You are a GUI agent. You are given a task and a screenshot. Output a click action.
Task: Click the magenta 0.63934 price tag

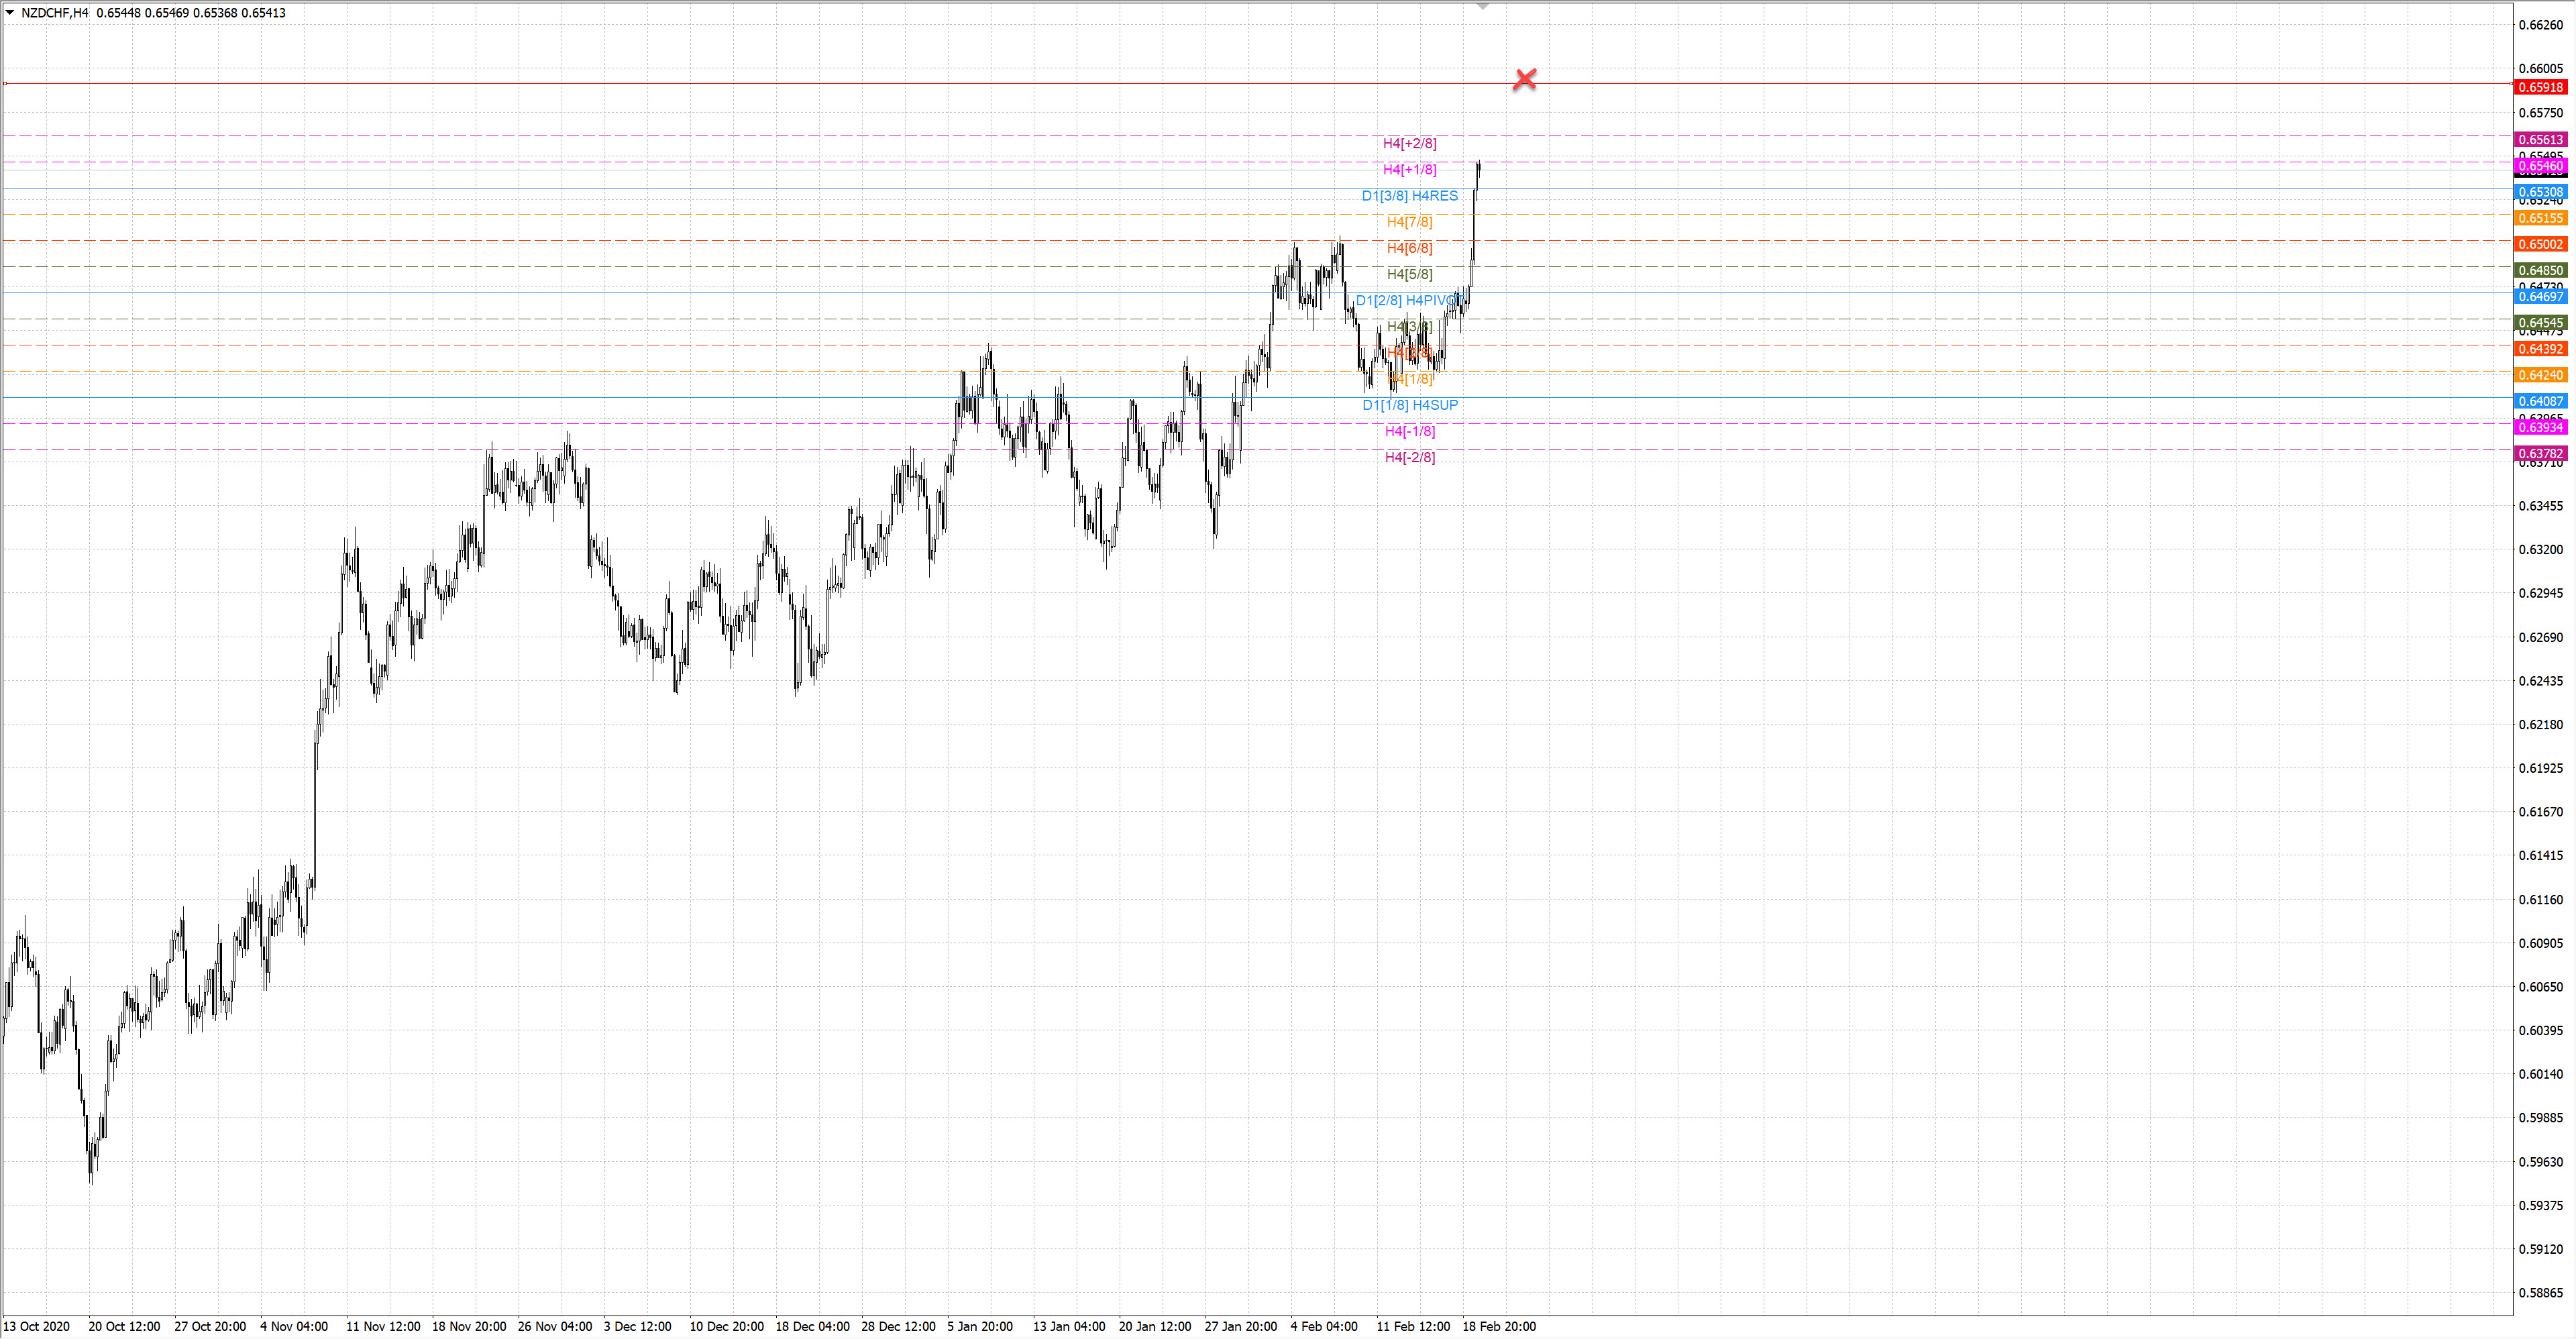click(x=2540, y=428)
